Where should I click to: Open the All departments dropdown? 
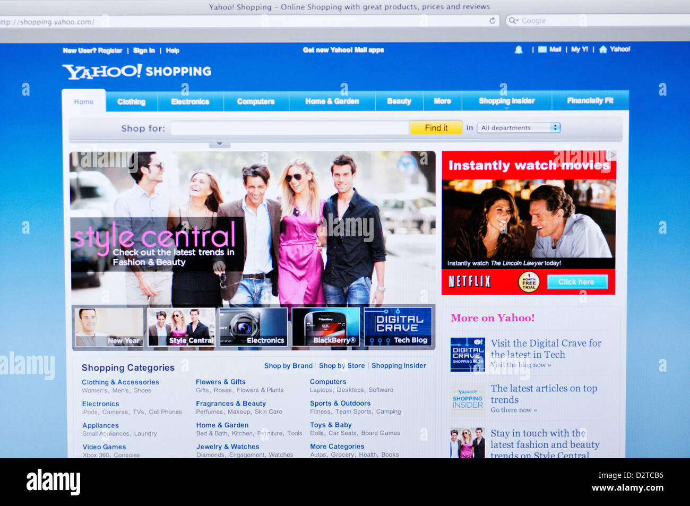coord(519,128)
